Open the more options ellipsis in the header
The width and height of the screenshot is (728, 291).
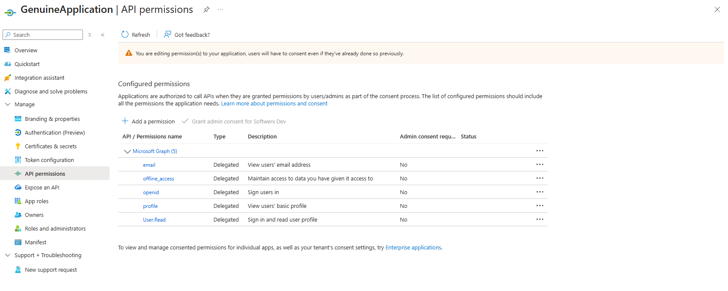tap(220, 9)
